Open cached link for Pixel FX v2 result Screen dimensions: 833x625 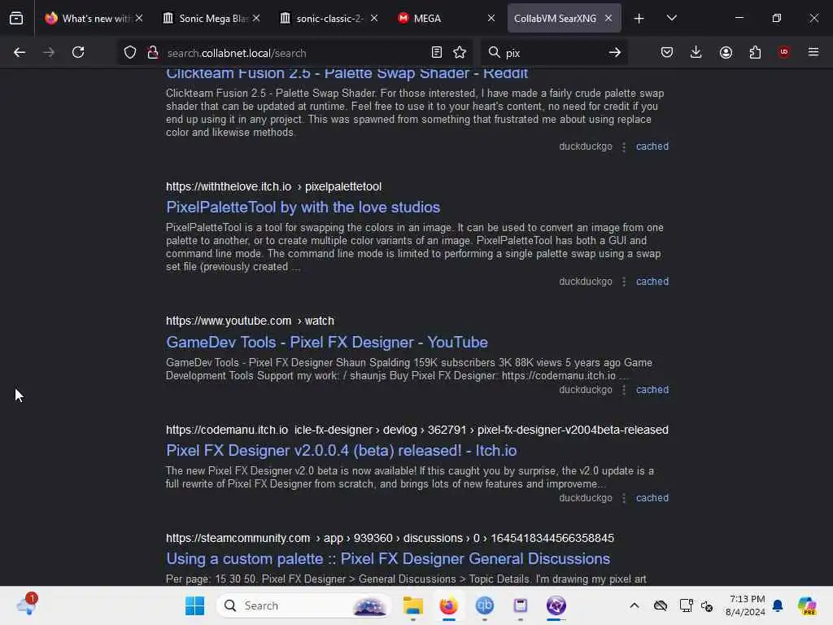tap(652, 498)
